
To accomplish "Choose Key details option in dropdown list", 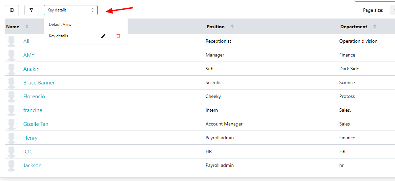I will coord(59,36).
